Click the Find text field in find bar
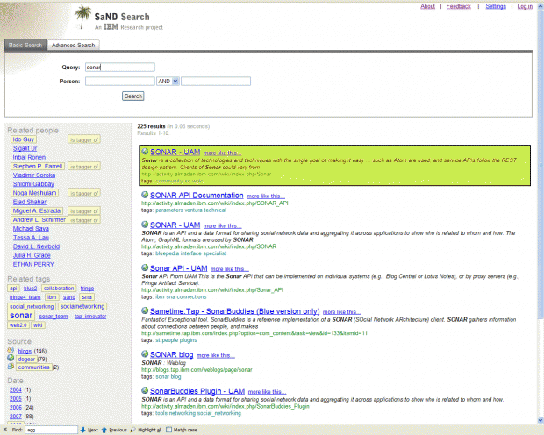The width and height of the screenshot is (544, 435). pyautogui.click(x=52, y=430)
